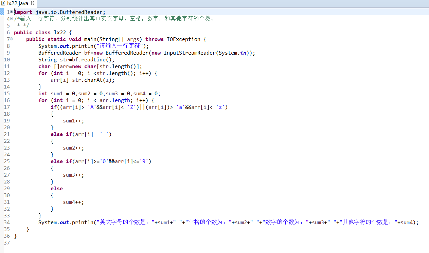The width and height of the screenshot is (429, 253).
Task: Click 'sum2++;' on line 23
Action: [73, 148]
